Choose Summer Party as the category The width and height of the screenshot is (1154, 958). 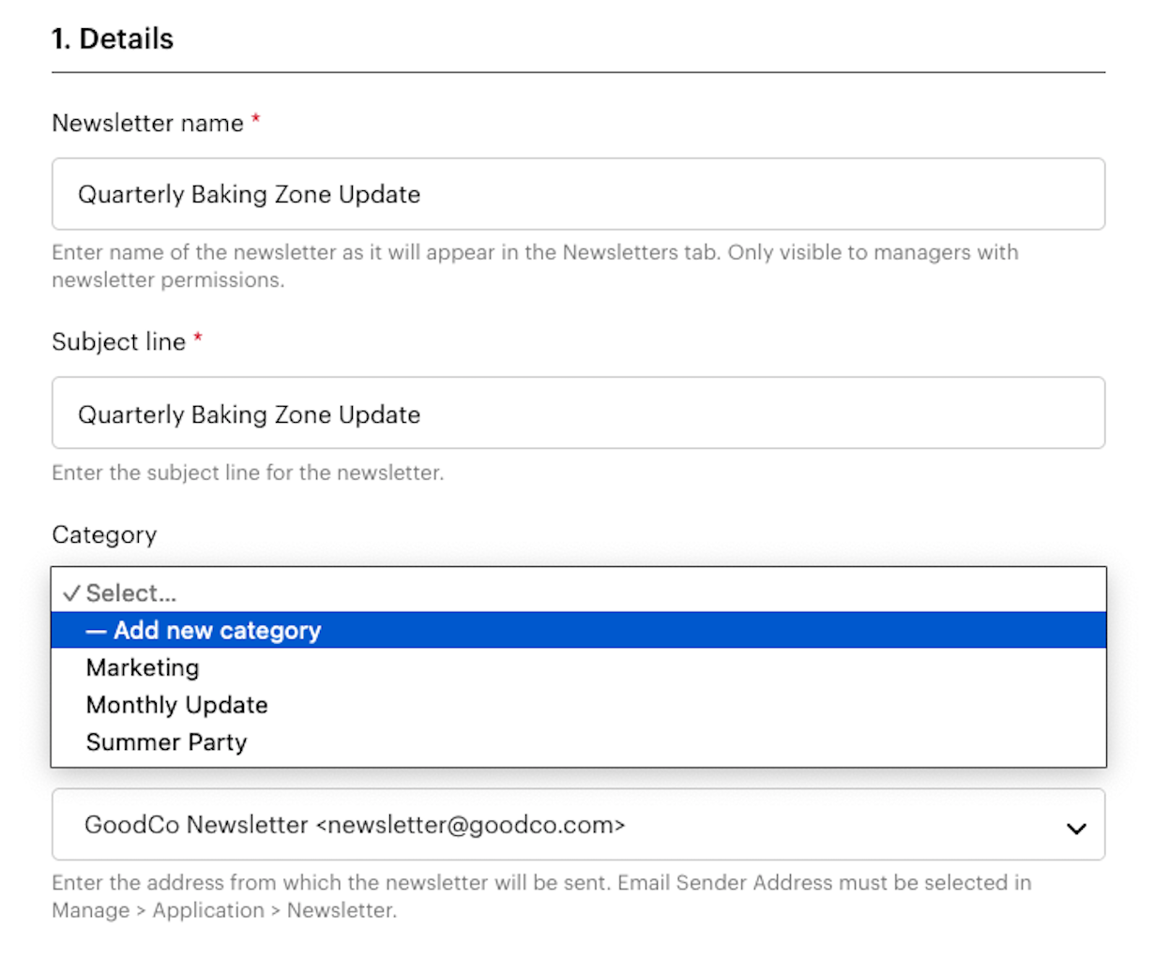166,742
